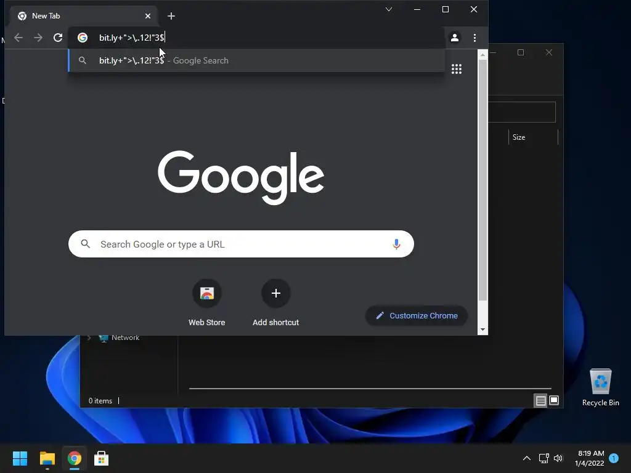Select the New Tab tab
Viewport: 631px width, 473px height.
click(x=84, y=15)
